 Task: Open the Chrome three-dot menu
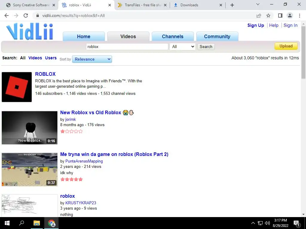pos(299,16)
